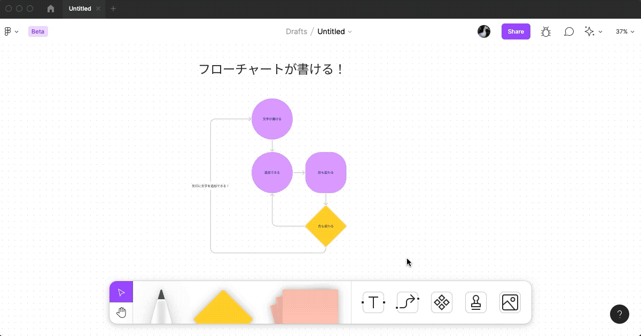Select the Text tool
Viewport: 641px width, 336px height.
373,302
